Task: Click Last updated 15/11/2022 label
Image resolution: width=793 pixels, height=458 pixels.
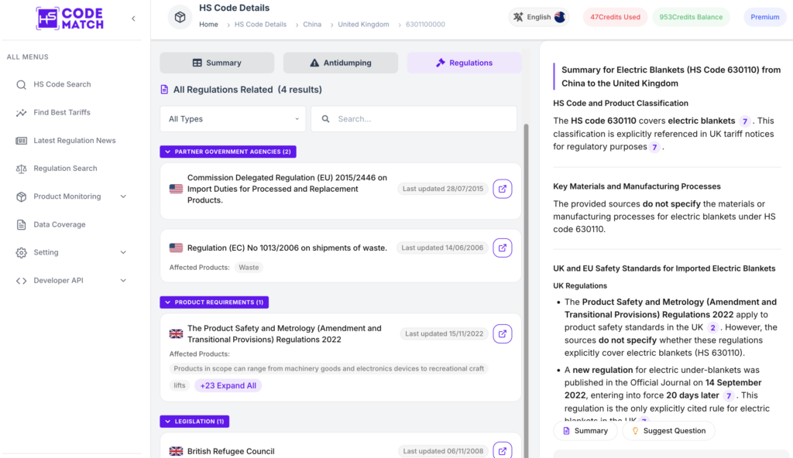Action: pyautogui.click(x=444, y=333)
